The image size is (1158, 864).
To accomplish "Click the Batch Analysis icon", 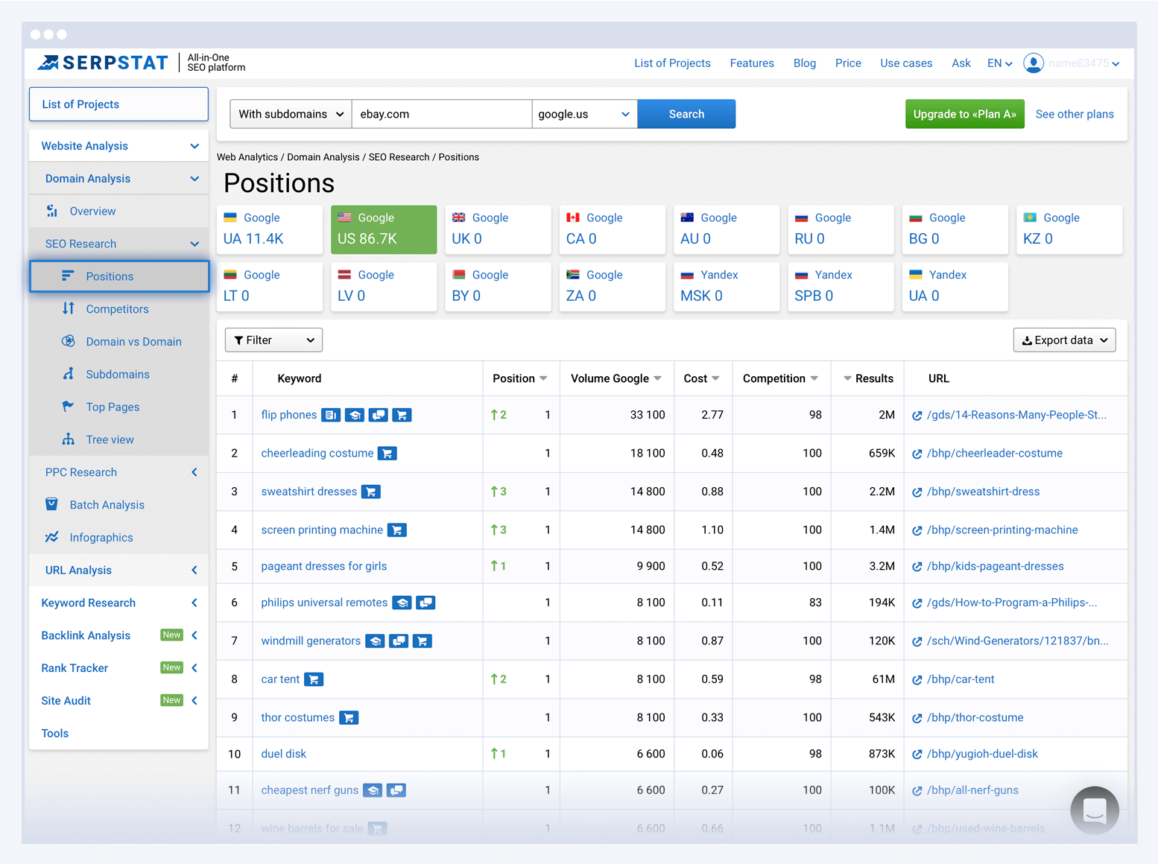I will [52, 504].
